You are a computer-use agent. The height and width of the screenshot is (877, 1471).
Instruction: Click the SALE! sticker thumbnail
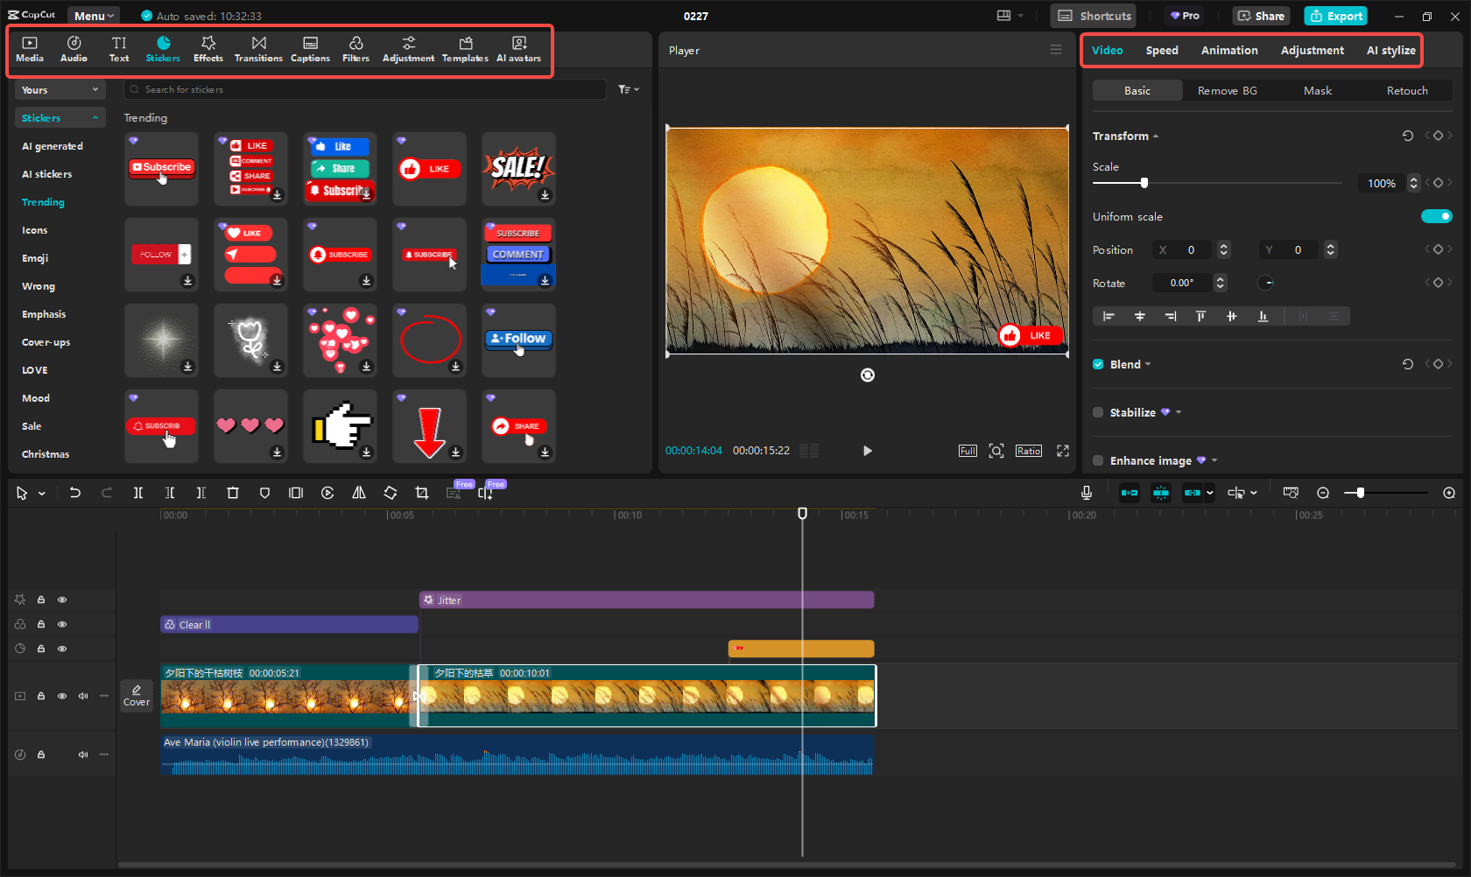[x=518, y=168]
